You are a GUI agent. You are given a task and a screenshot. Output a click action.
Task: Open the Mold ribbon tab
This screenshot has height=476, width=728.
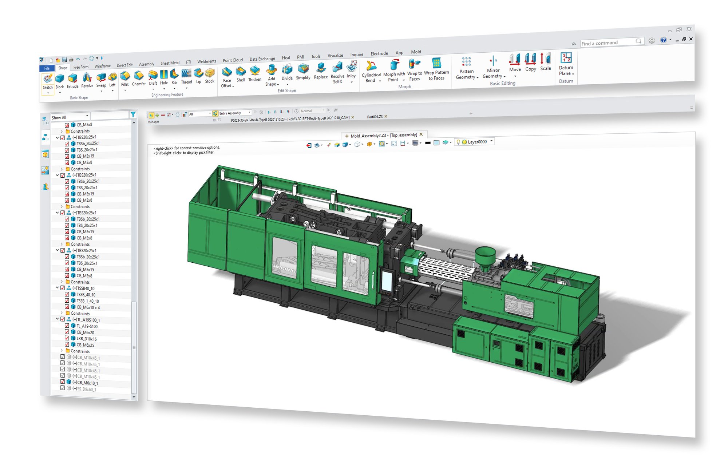[x=416, y=52]
